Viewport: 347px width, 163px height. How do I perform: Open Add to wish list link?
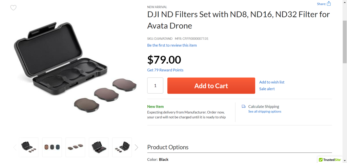(x=272, y=82)
